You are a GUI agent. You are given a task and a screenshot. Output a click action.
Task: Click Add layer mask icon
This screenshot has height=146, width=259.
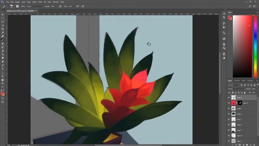click(x=240, y=145)
